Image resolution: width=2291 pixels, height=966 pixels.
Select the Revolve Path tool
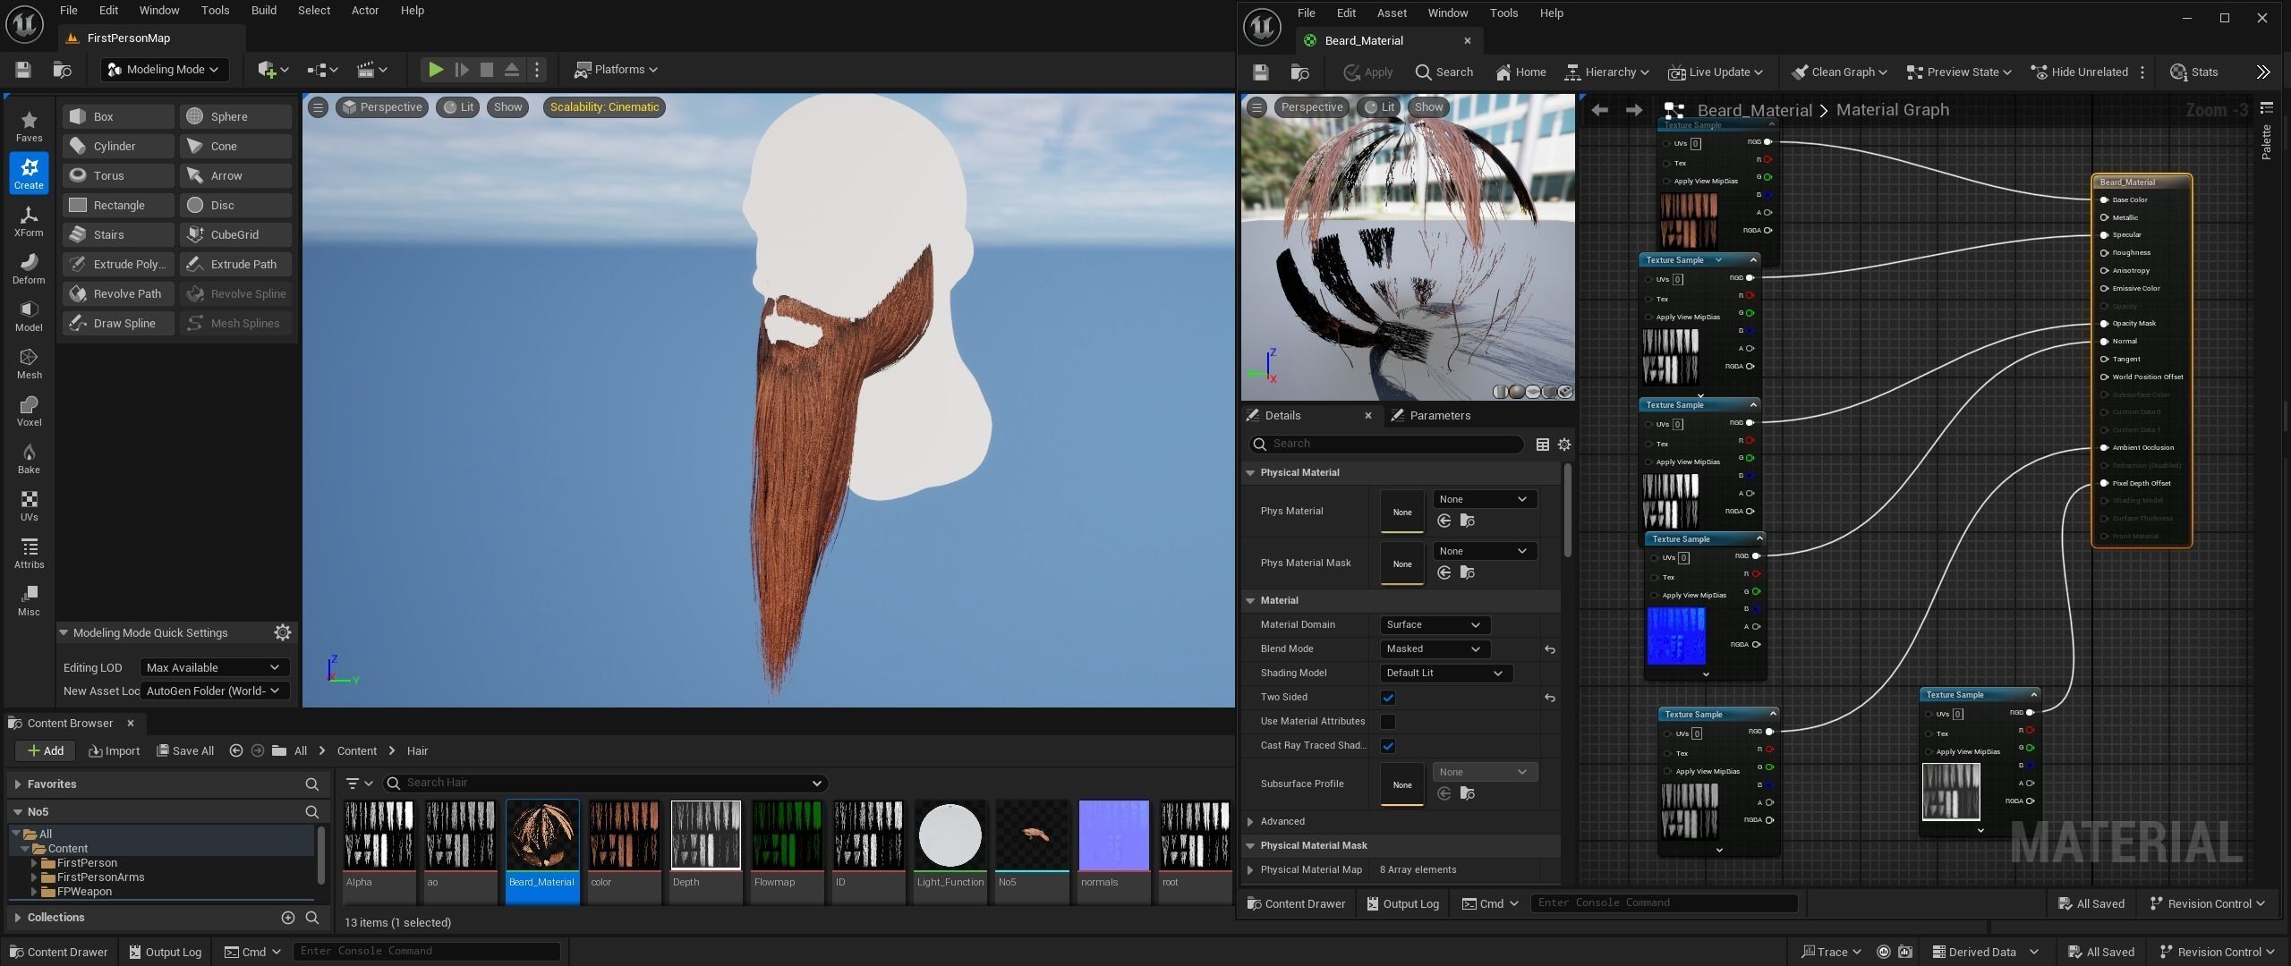click(118, 293)
